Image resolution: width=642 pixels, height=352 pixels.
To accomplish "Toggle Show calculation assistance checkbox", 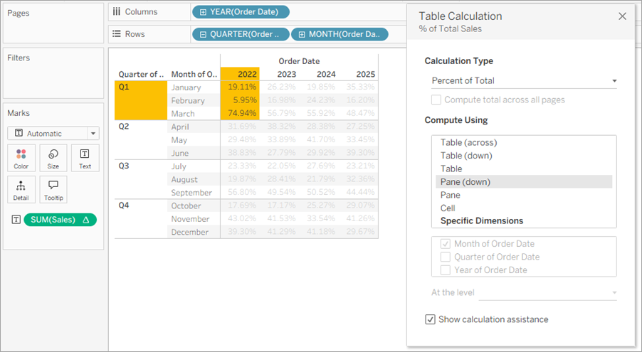I will (430, 319).
